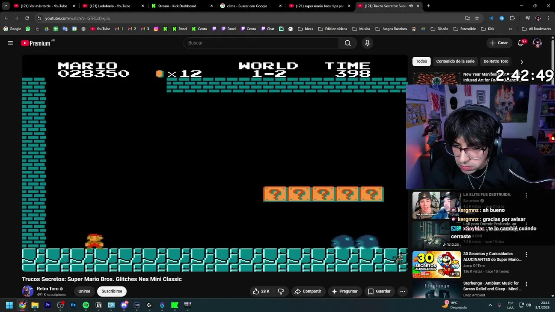555x312 pixels.
Task: Open the Google bookmark
Action: click(12, 29)
